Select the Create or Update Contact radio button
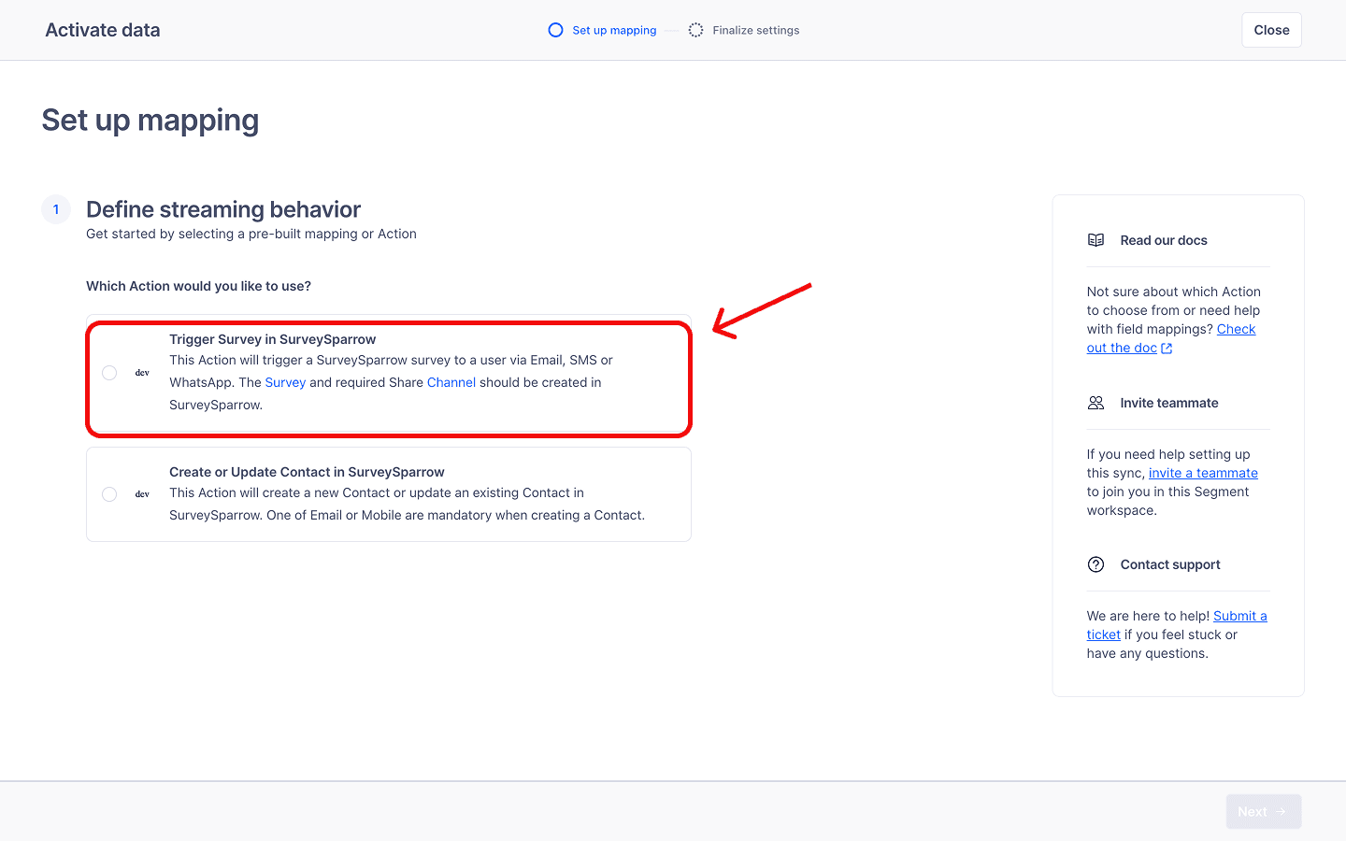 109,494
